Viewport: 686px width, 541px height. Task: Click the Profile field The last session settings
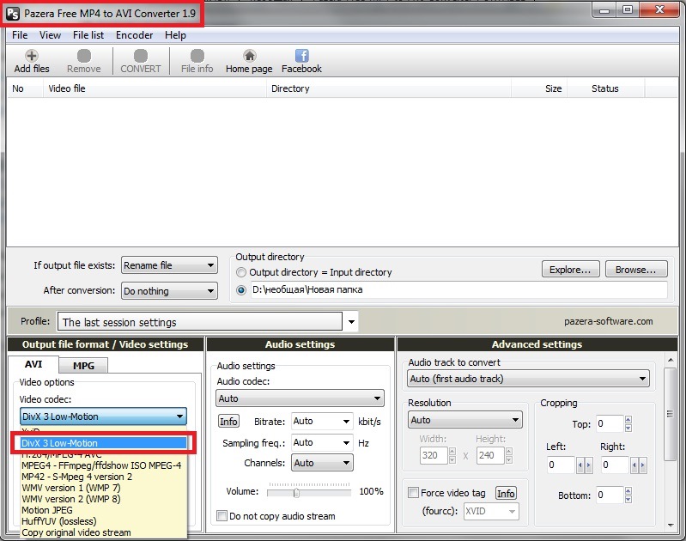click(x=200, y=322)
